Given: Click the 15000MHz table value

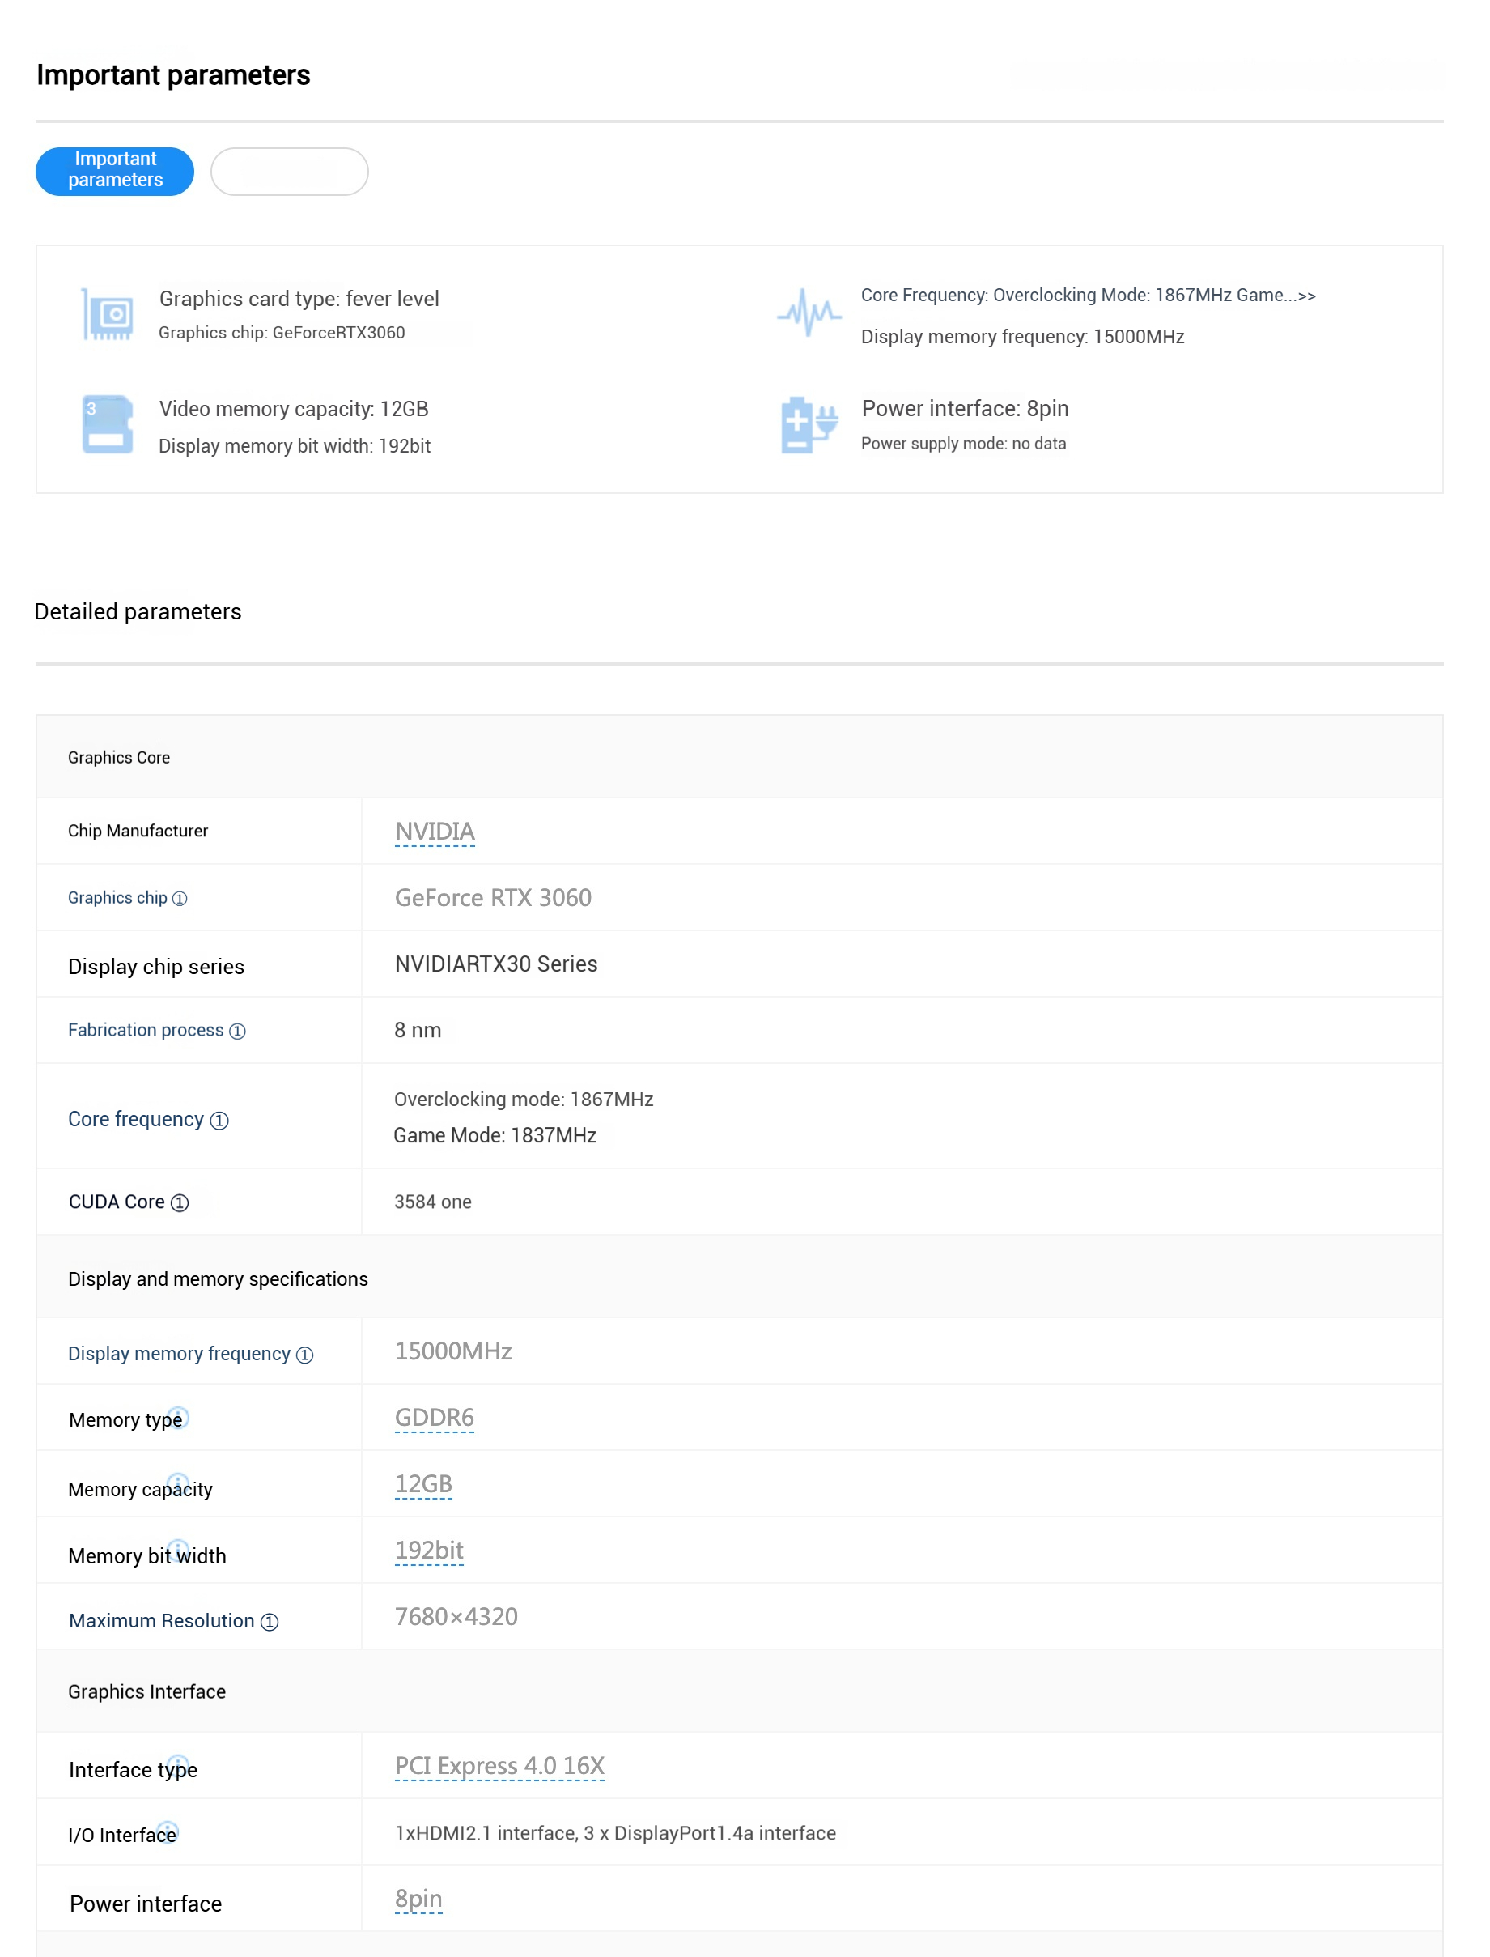Looking at the screenshot, I should pyautogui.click(x=453, y=1351).
